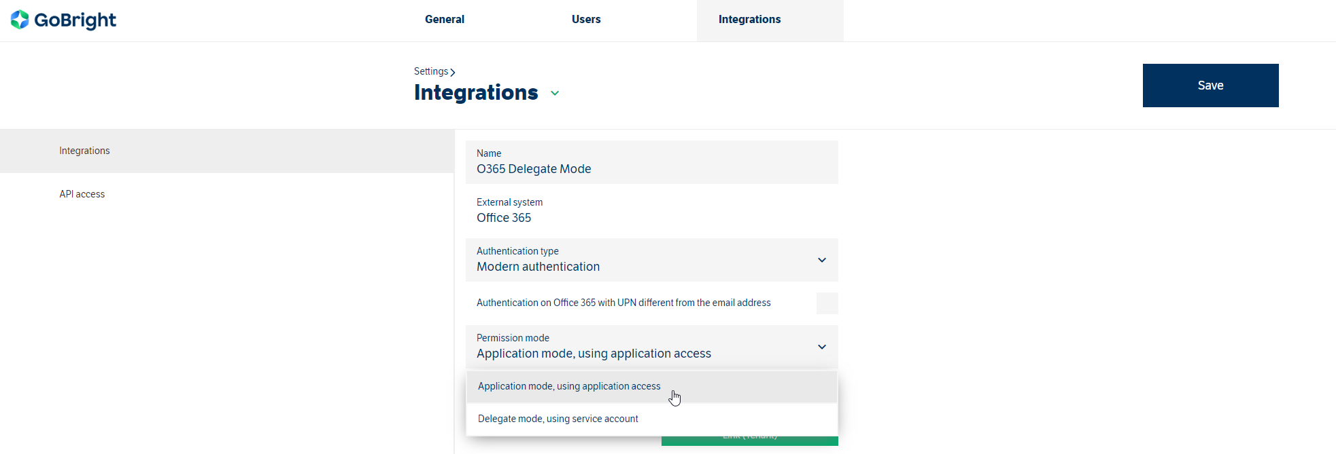Toggle the UPN different from email checkbox
The image size is (1336, 454).
tap(827, 303)
